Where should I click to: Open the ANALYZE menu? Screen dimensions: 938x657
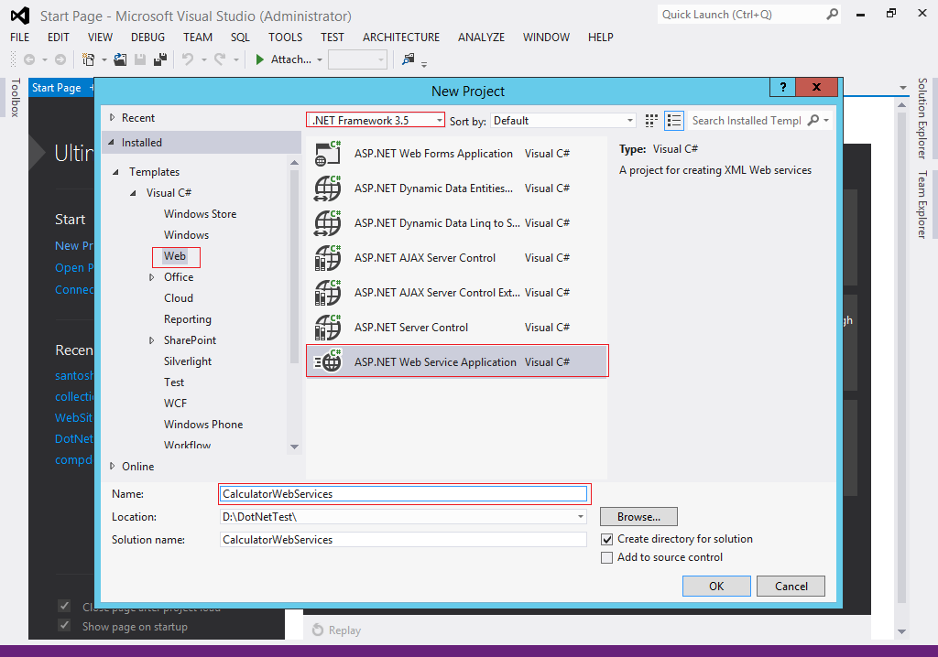coord(481,38)
